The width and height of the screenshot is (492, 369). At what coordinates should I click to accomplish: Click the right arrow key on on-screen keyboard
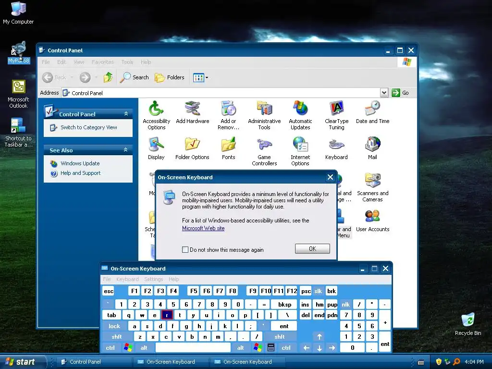[x=332, y=348]
